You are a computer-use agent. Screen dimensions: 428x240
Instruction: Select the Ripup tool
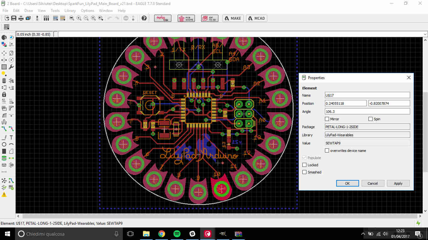(11, 128)
